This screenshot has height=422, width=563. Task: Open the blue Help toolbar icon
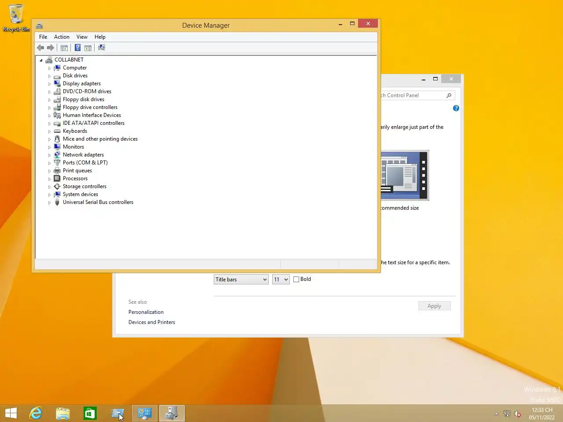click(77, 47)
